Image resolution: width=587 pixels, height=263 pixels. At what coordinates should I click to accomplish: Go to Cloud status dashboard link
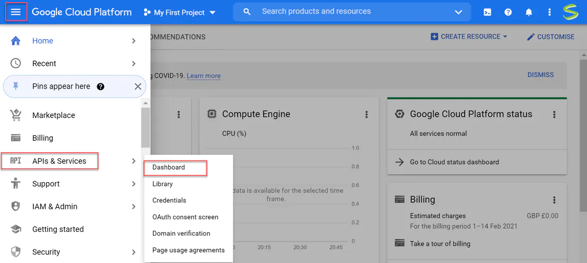tap(454, 162)
